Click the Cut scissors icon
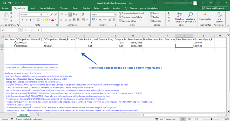Viewport: 230px width, 121px height. pyautogui.click(x=11, y=13)
